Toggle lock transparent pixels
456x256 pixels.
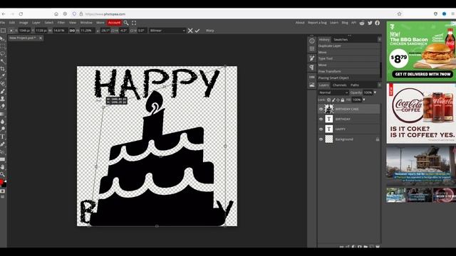[x=328, y=100]
